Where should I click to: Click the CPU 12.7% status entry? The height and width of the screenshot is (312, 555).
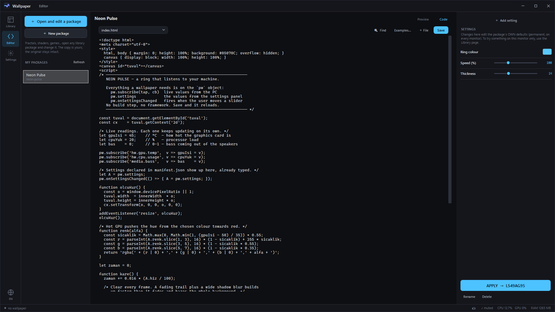click(x=505, y=308)
